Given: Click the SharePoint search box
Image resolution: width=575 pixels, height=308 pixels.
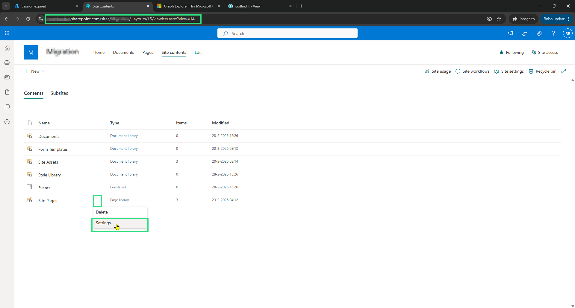Looking at the screenshot, I should pos(287,33).
